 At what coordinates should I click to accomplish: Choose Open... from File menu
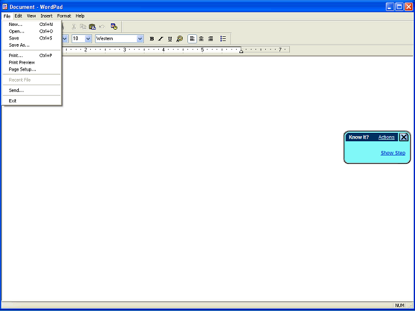coord(32,31)
